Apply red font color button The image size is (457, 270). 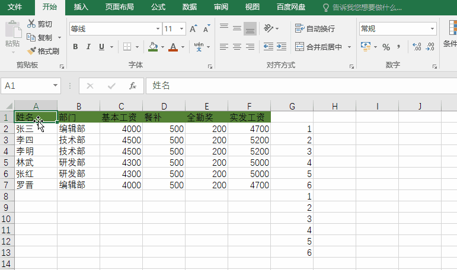click(x=173, y=47)
